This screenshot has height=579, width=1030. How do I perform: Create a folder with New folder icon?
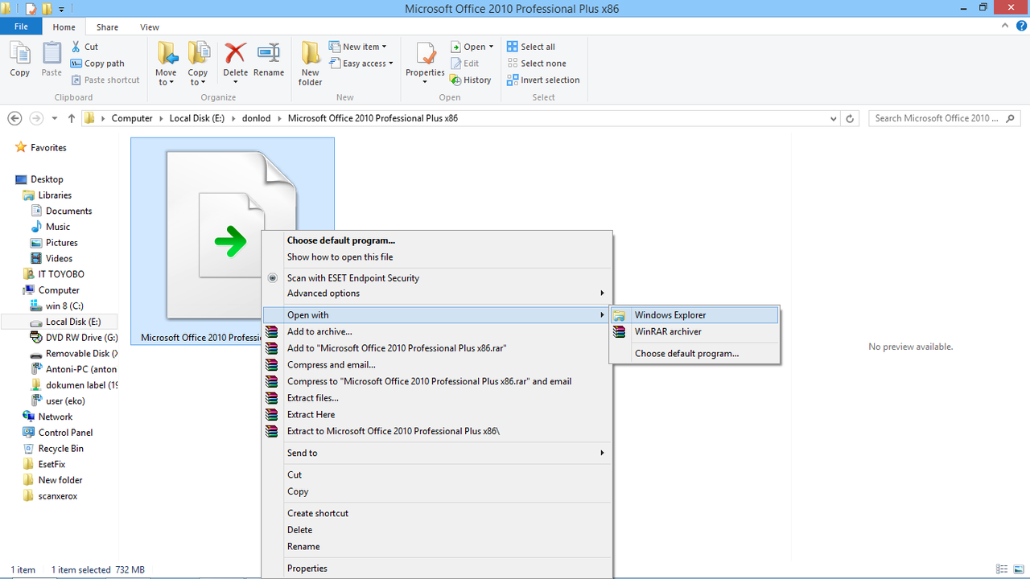click(311, 54)
